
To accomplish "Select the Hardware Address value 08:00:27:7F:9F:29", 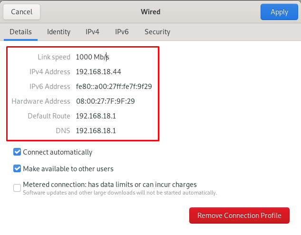I will [x=106, y=101].
